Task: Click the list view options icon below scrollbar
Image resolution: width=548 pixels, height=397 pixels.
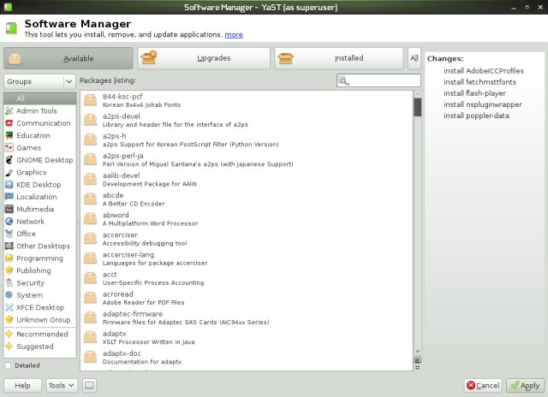Action: click(x=417, y=360)
